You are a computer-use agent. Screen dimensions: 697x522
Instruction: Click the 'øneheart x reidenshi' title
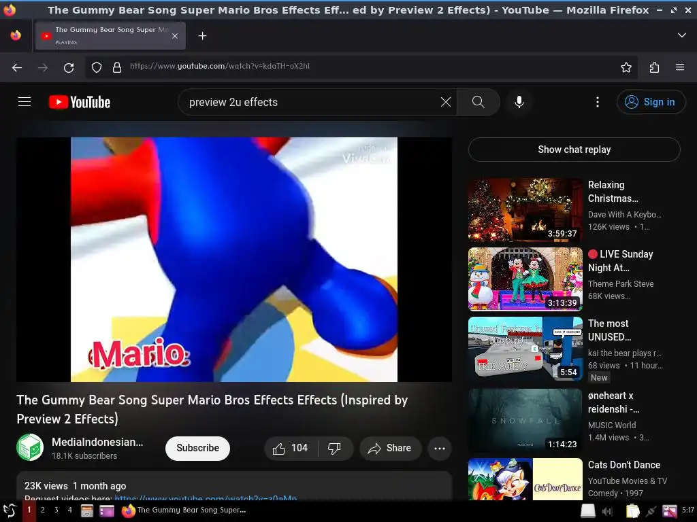point(614,402)
